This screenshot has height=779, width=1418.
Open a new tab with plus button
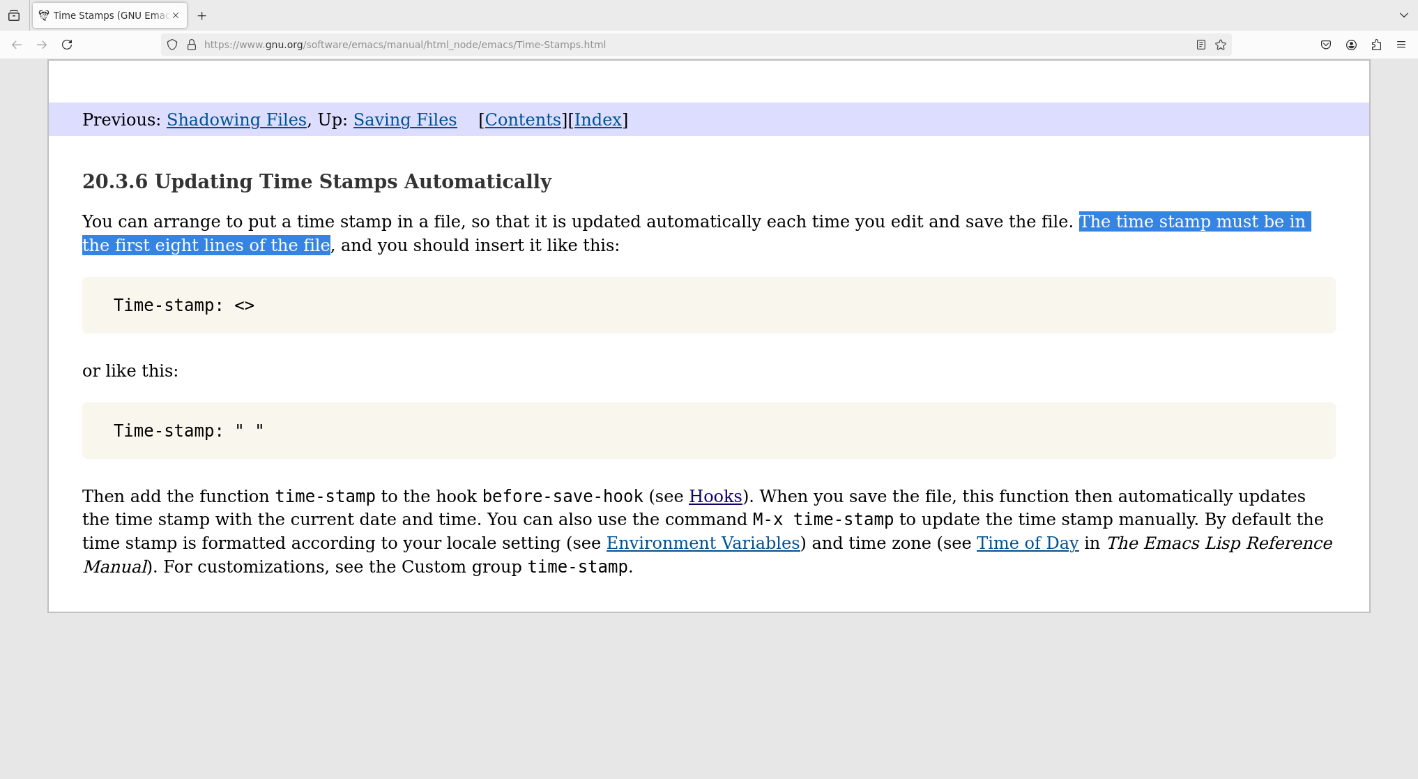point(202,15)
